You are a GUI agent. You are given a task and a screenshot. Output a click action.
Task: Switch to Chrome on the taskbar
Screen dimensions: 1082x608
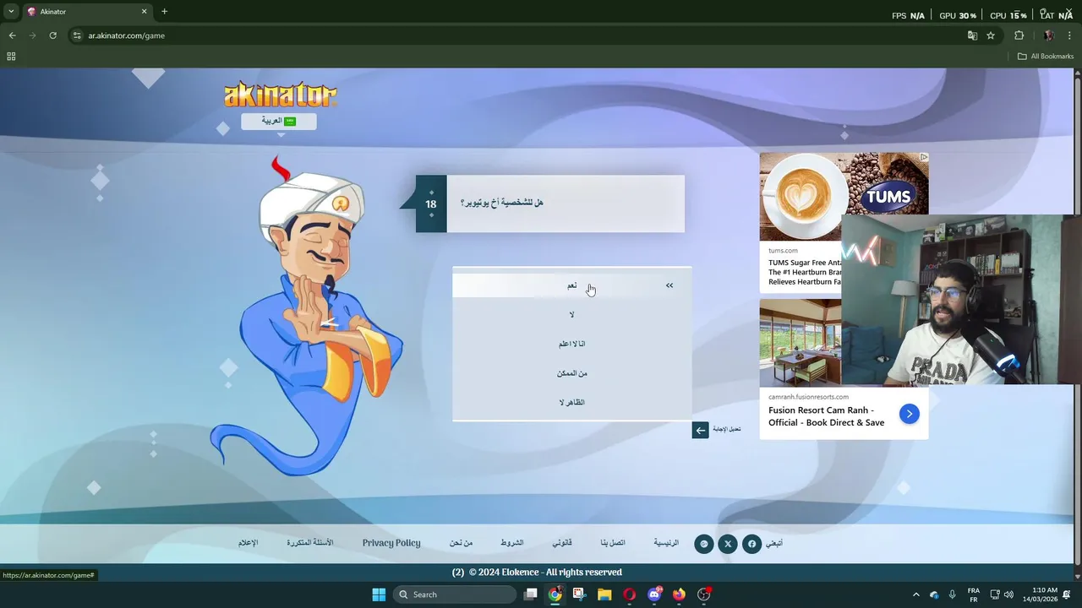point(555,594)
